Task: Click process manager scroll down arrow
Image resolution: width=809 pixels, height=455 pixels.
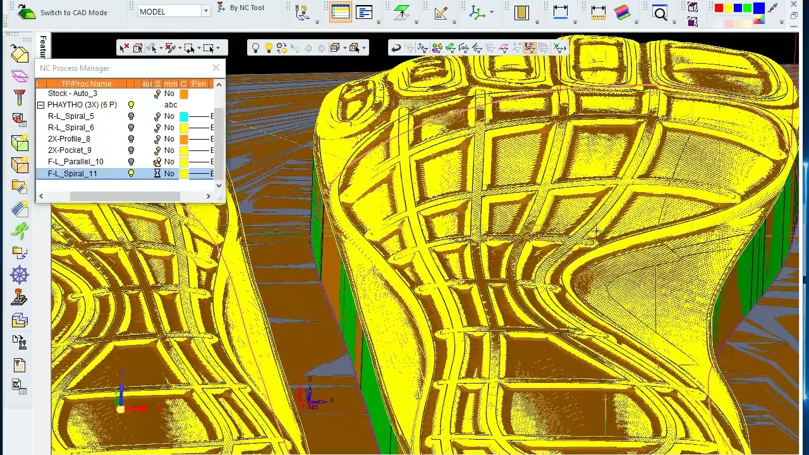Action: tap(219, 185)
